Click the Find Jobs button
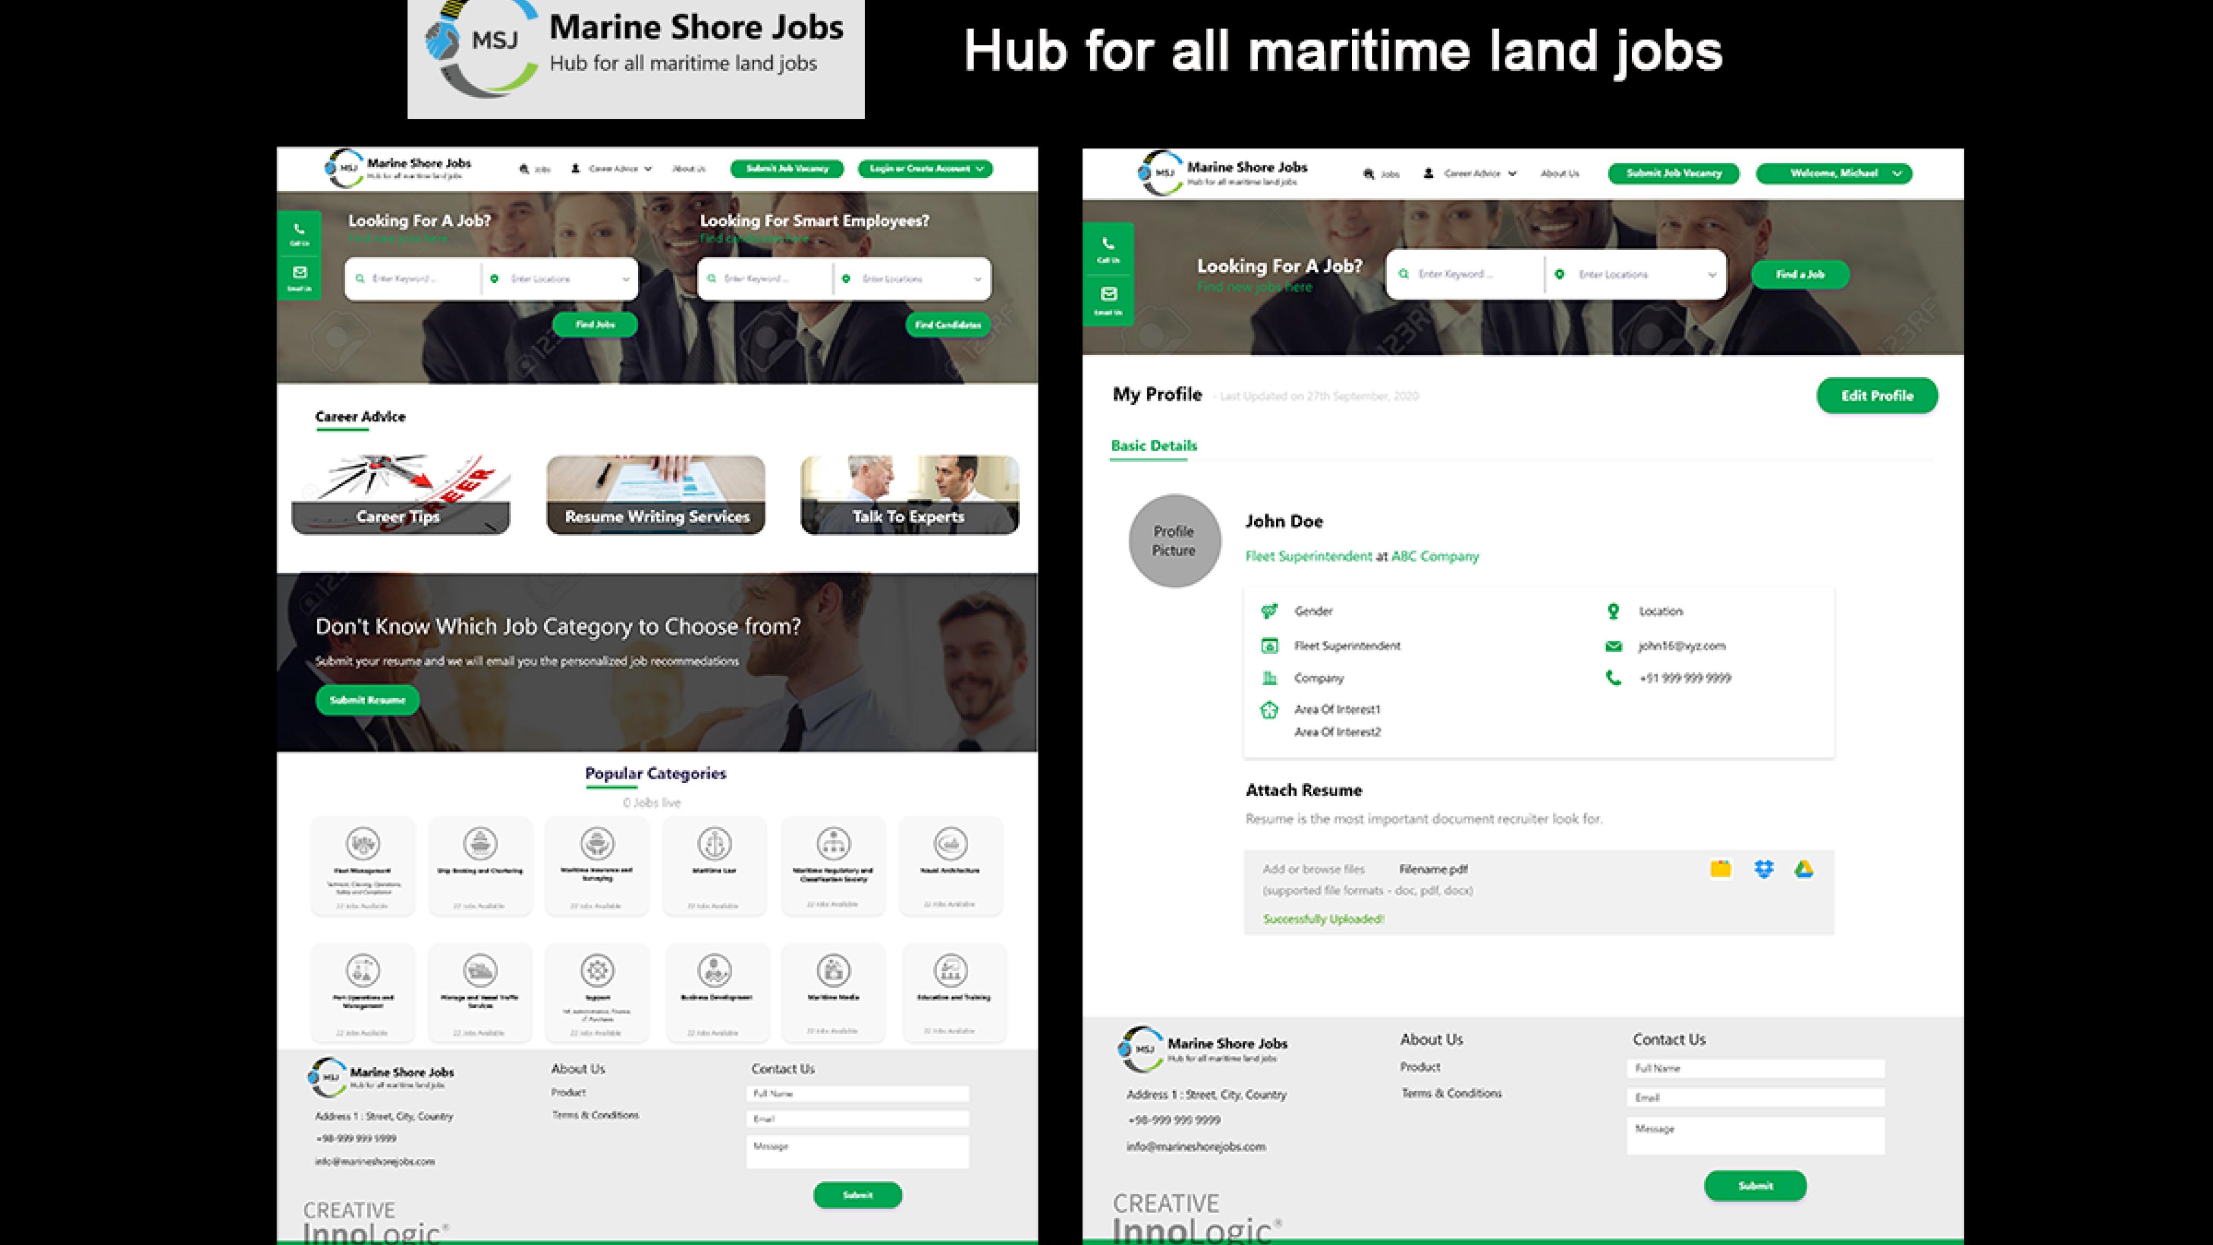 pyautogui.click(x=594, y=325)
